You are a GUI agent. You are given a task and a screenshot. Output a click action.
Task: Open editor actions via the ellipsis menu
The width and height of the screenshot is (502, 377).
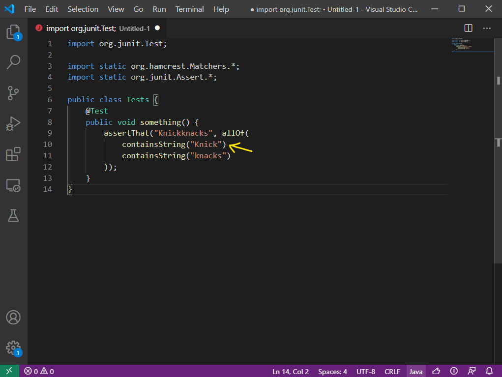[487, 28]
